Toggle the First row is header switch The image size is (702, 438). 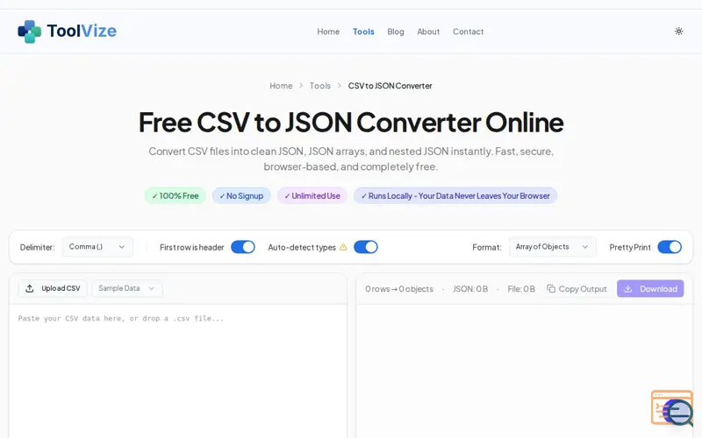tap(243, 247)
